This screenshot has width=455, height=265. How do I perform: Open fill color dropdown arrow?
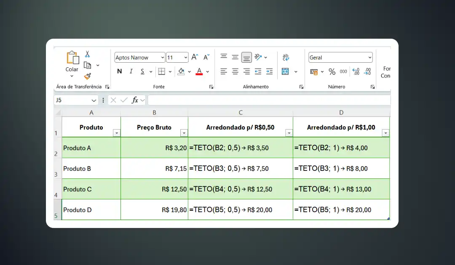(189, 72)
